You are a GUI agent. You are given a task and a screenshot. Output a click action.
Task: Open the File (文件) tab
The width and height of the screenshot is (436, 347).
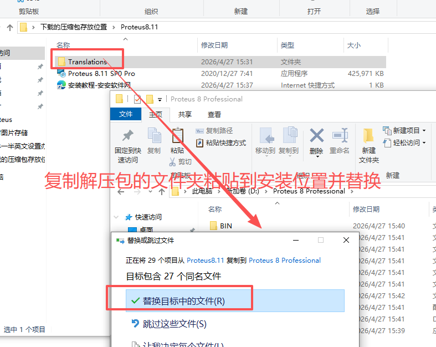click(x=126, y=114)
